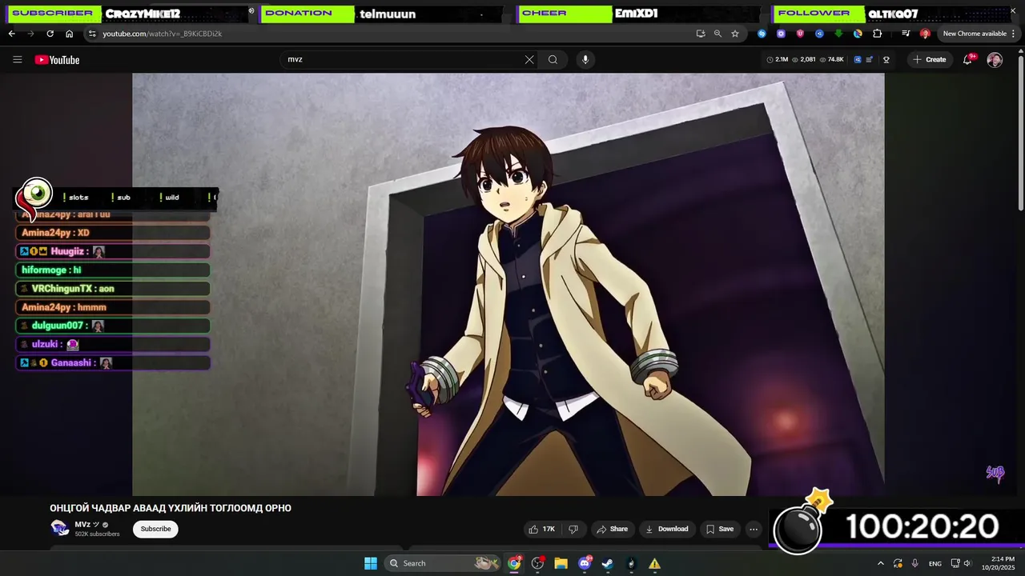Image resolution: width=1025 pixels, height=576 pixels.
Task: Install app icon in the address bar
Action: [701, 34]
